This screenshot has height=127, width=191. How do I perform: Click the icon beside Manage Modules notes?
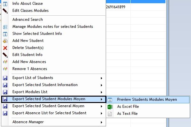tap(5, 27)
